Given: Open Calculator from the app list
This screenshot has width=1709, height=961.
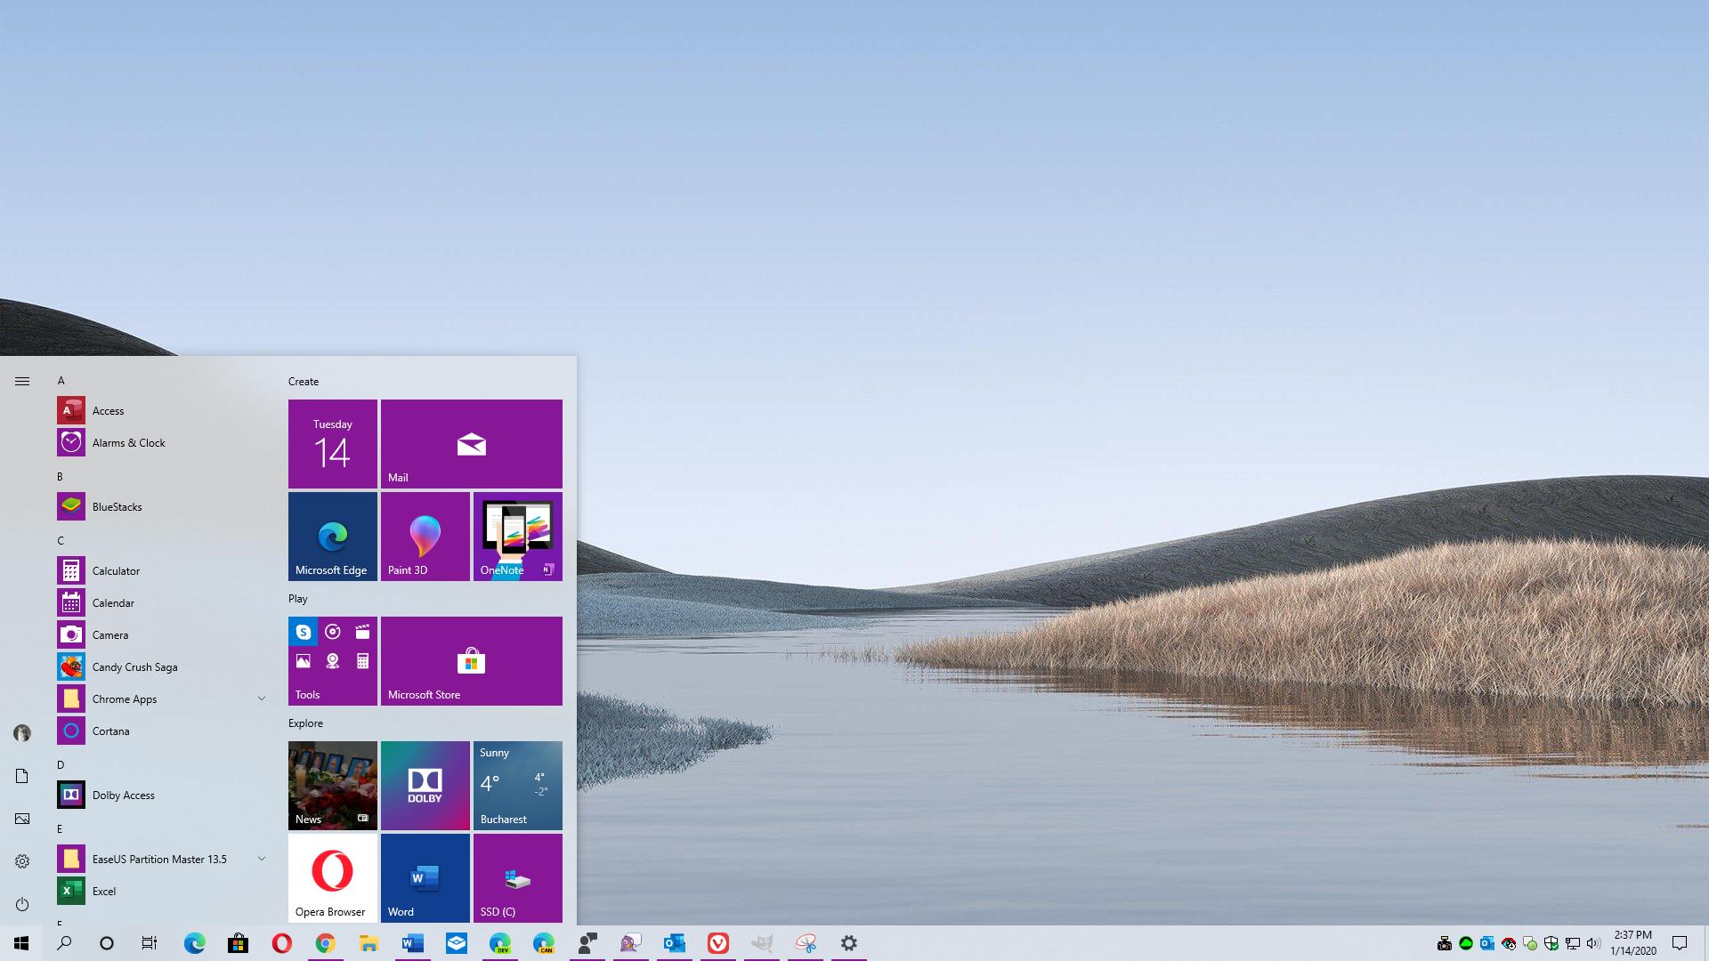Looking at the screenshot, I should coord(162,570).
